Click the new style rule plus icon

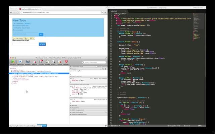[100, 69]
